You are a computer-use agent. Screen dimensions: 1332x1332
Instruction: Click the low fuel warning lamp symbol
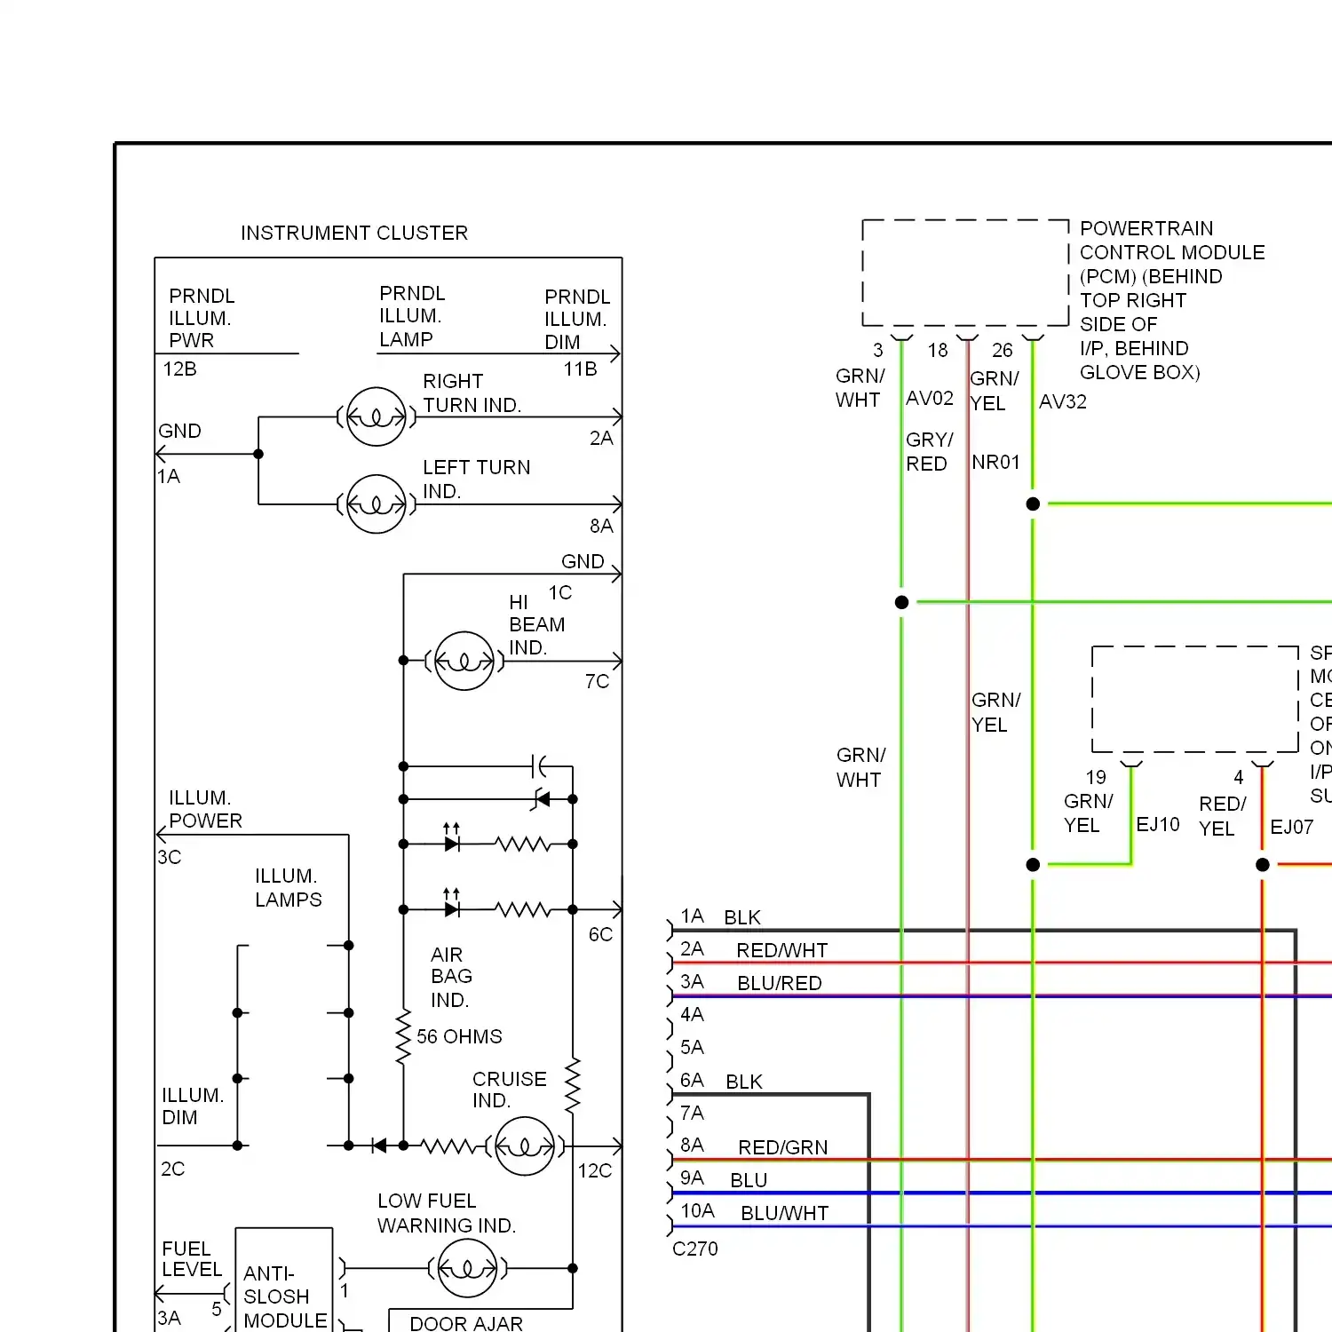point(468,1269)
